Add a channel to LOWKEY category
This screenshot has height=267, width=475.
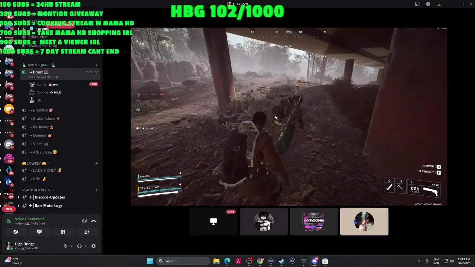tap(96, 163)
